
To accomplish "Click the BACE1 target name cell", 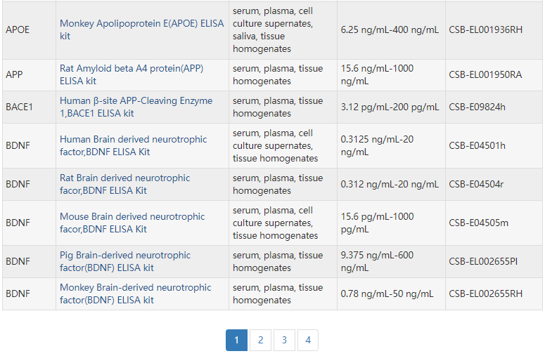I will [x=19, y=107].
